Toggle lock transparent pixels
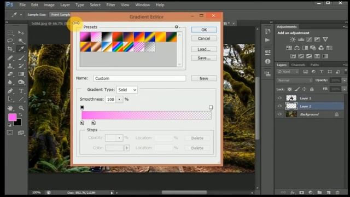The image size is (350, 197). click(x=289, y=89)
